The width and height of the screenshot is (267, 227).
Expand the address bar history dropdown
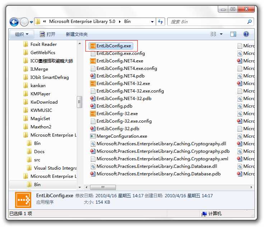click(x=152, y=22)
